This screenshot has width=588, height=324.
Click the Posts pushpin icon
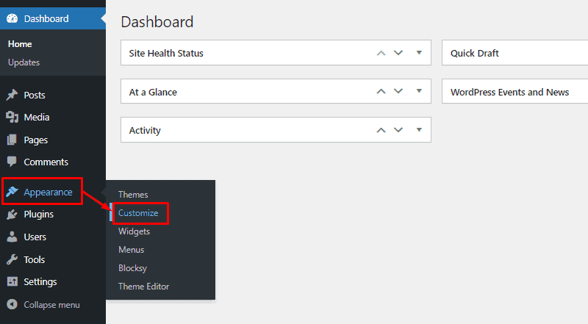click(12, 96)
